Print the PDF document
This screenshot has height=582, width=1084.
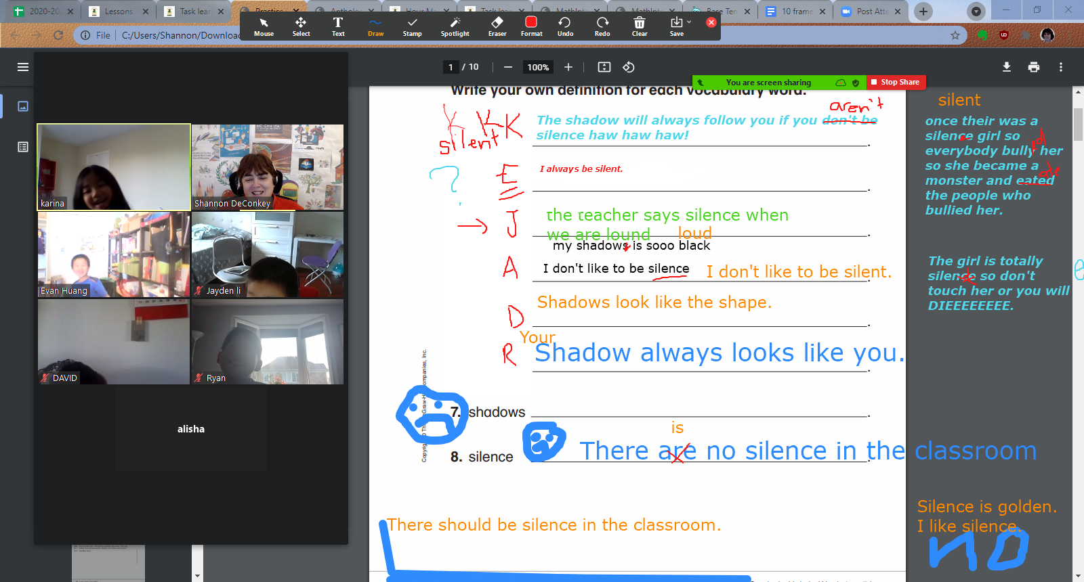(1034, 67)
